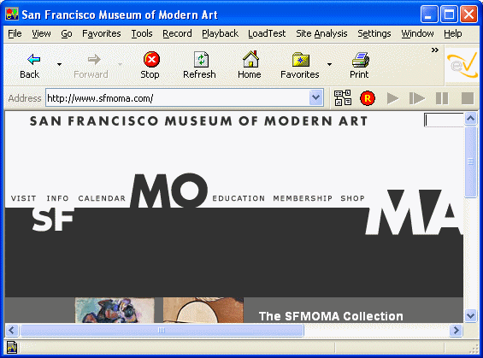The width and height of the screenshot is (483, 358).
Task: Refresh the page via the Refresh icon
Action: (201, 59)
